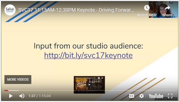Image resolution: width=179 pixels, height=102 pixels.
Task: Watch on YouTube logo
Action: tap(156, 96)
